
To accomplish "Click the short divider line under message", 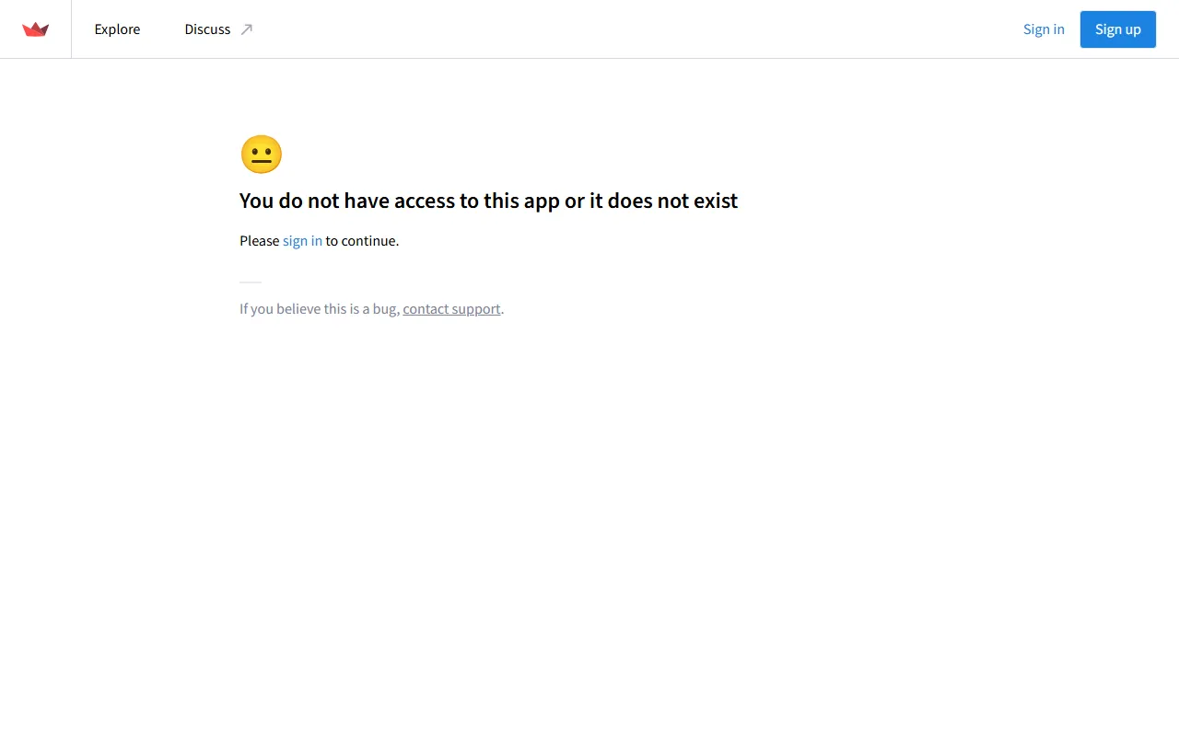I will tap(251, 282).
